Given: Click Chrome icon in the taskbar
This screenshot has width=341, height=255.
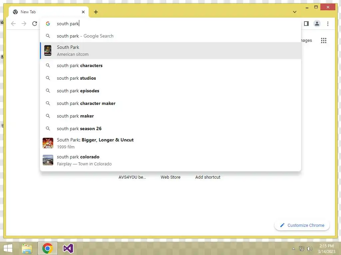Looking at the screenshot, I should coord(48,248).
